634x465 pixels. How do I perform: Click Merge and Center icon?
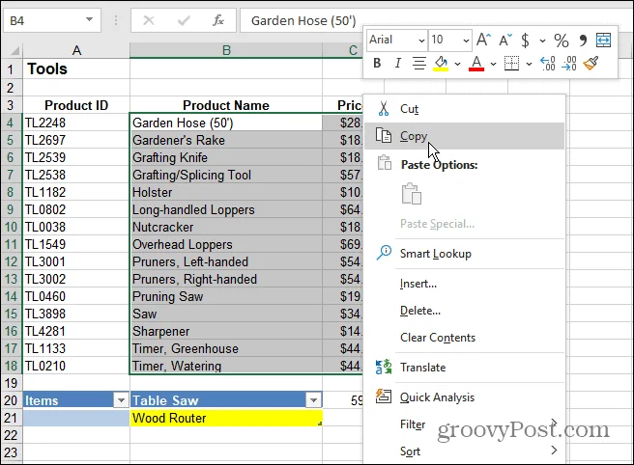click(x=603, y=40)
